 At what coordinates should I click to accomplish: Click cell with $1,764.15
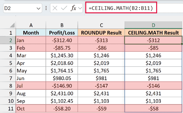pos(62,71)
